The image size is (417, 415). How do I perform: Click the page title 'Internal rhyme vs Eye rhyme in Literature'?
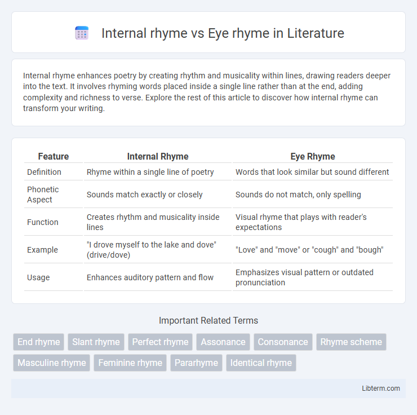223,33
